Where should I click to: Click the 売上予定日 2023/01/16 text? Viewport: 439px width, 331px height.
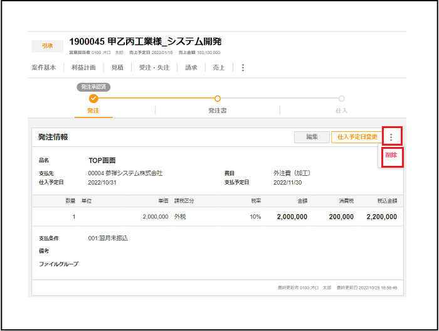pyautogui.click(x=151, y=53)
